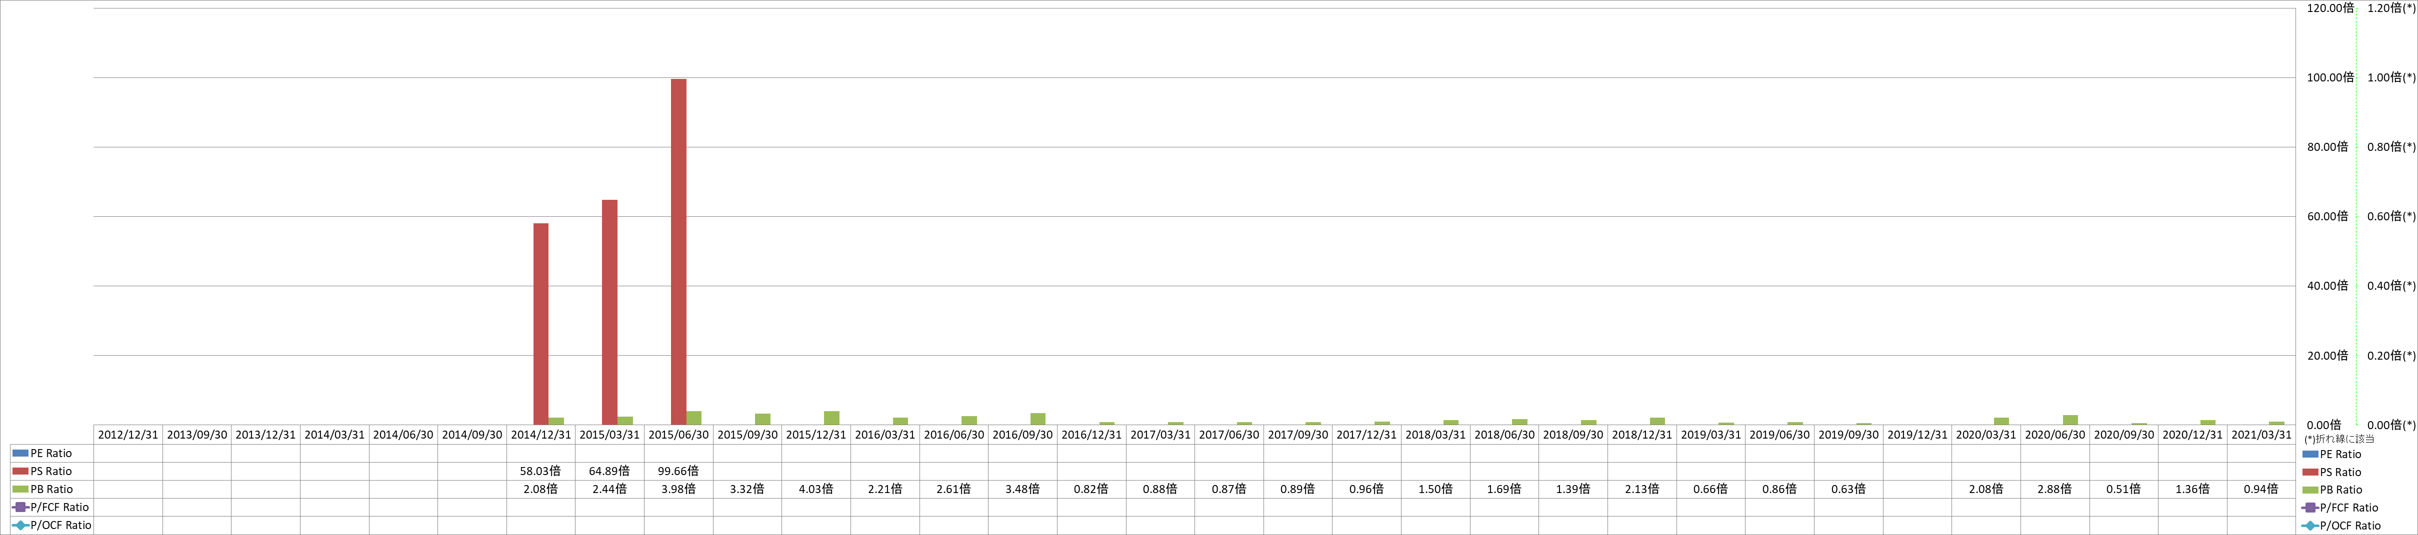Click the 2.21倍 PB Ratio cell
This screenshot has width=2418, height=535.
(x=885, y=489)
